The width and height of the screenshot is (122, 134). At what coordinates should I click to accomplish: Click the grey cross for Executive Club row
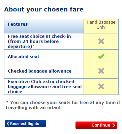[101, 86]
